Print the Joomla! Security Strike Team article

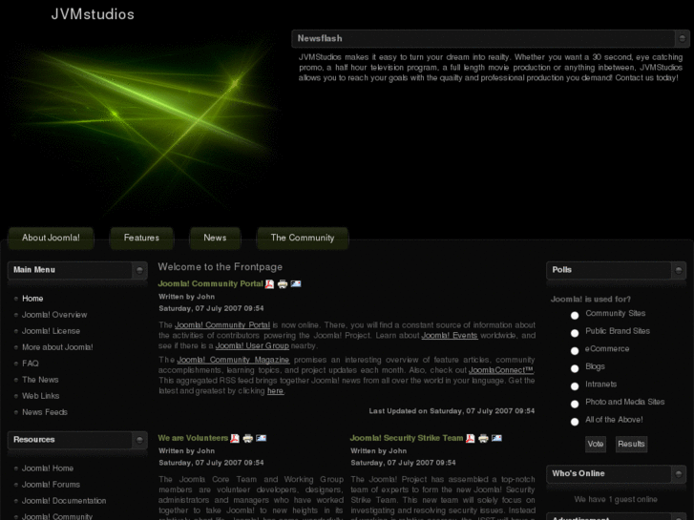coord(483,438)
